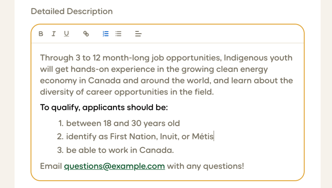
Task: Click the word "Indigenous" in the first paragraph
Action: (x=247, y=58)
